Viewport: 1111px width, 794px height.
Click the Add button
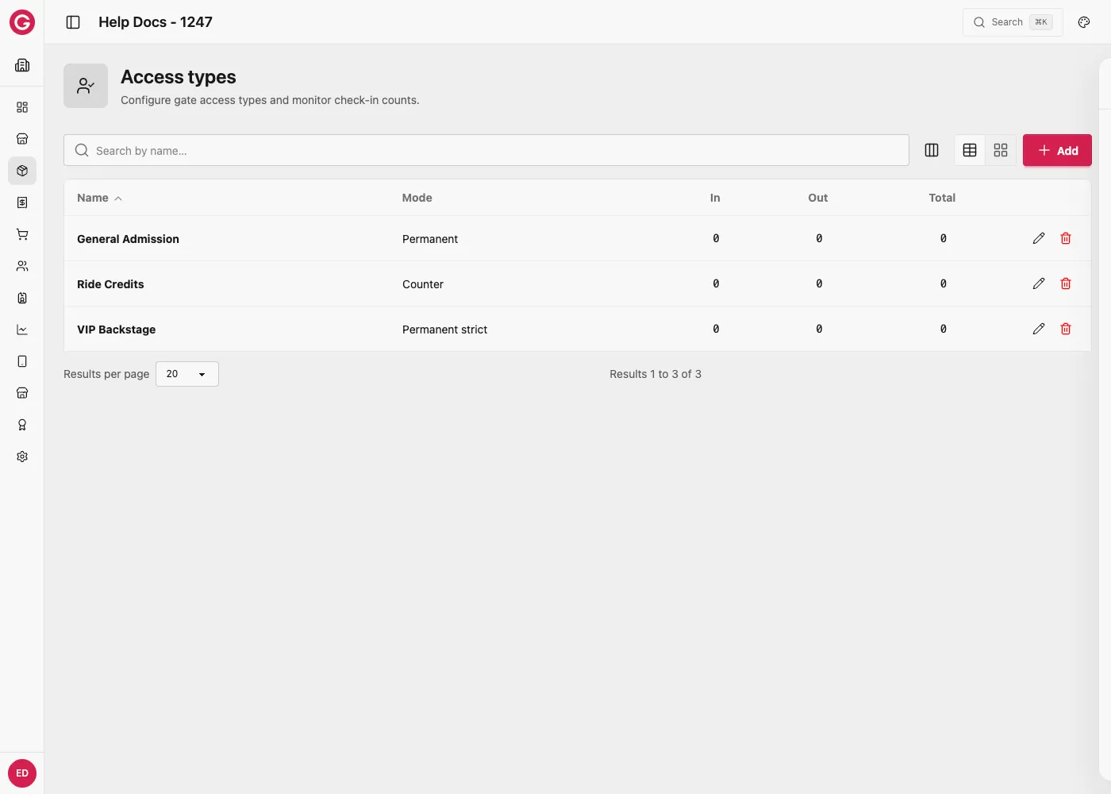click(x=1057, y=150)
